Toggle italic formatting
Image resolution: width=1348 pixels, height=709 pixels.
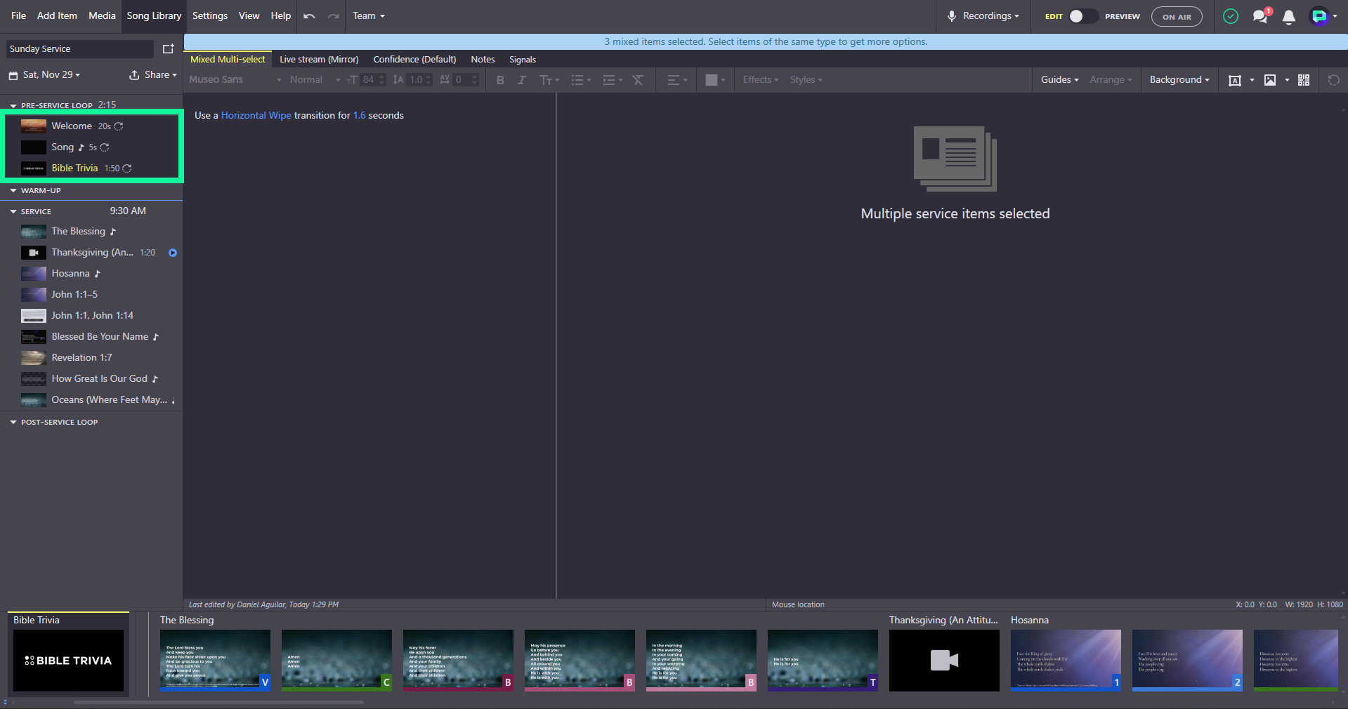pyautogui.click(x=521, y=80)
